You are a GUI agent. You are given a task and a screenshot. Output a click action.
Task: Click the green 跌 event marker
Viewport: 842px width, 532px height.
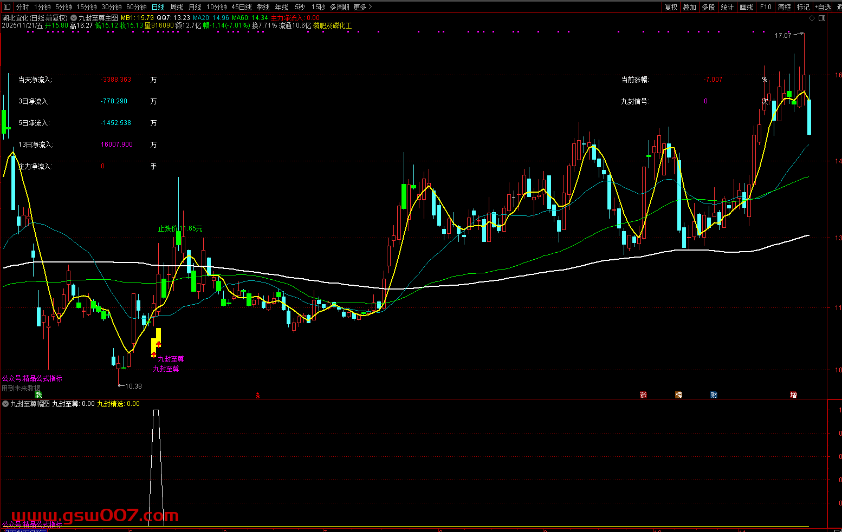(38, 395)
